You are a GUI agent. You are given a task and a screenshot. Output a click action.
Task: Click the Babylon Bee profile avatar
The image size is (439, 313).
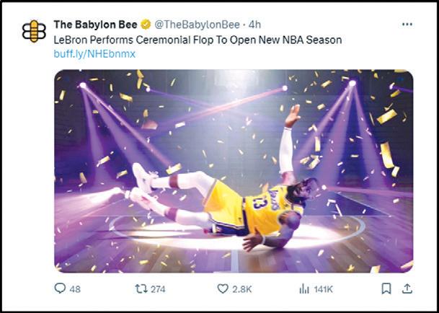pyautogui.click(x=33, y=31)
